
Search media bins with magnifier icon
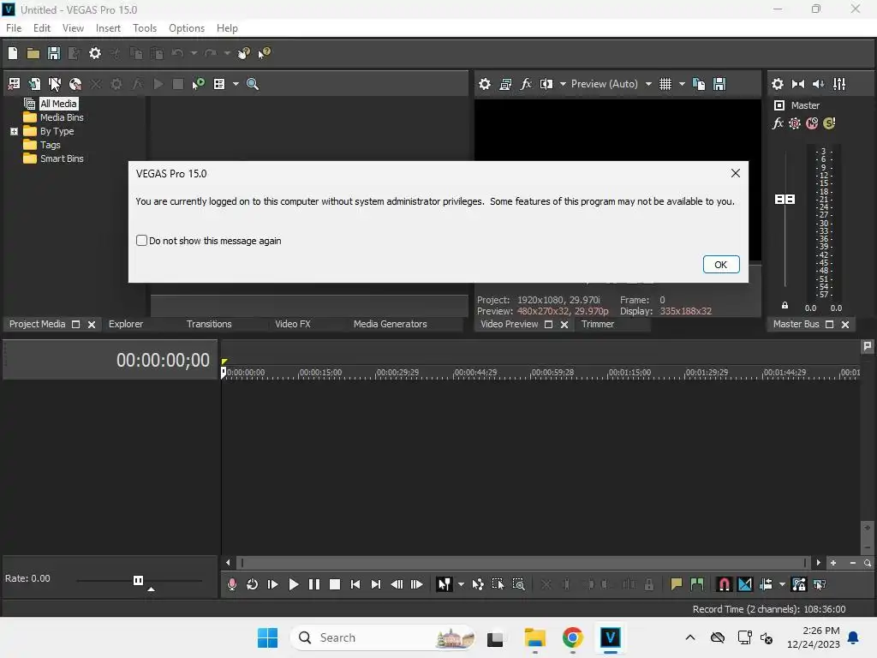click(253, 84)
